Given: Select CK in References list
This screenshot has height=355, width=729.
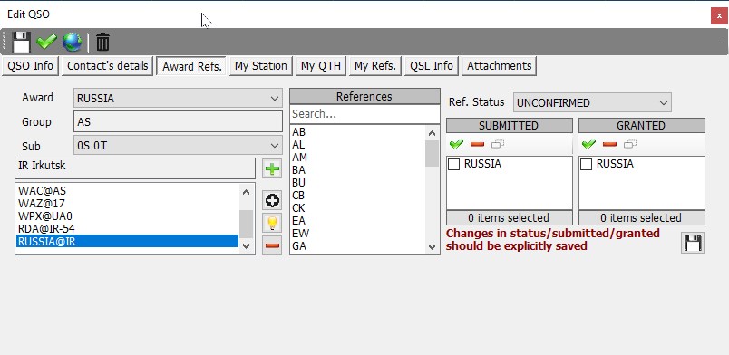Looking at the screenshot, I should tap(357, 208).
